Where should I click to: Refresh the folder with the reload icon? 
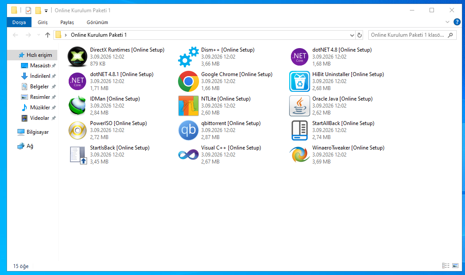[x=360, y=35]
